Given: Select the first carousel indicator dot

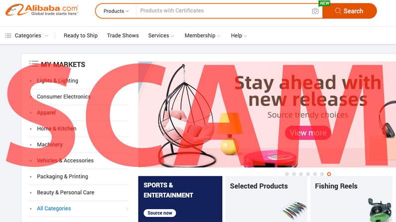Looking at the screenshot, I should tap(287, 174).
